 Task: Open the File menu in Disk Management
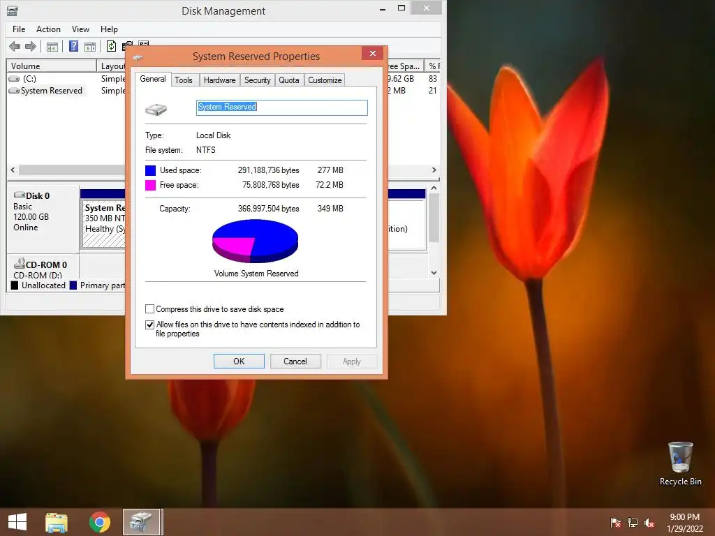[19, 29]
